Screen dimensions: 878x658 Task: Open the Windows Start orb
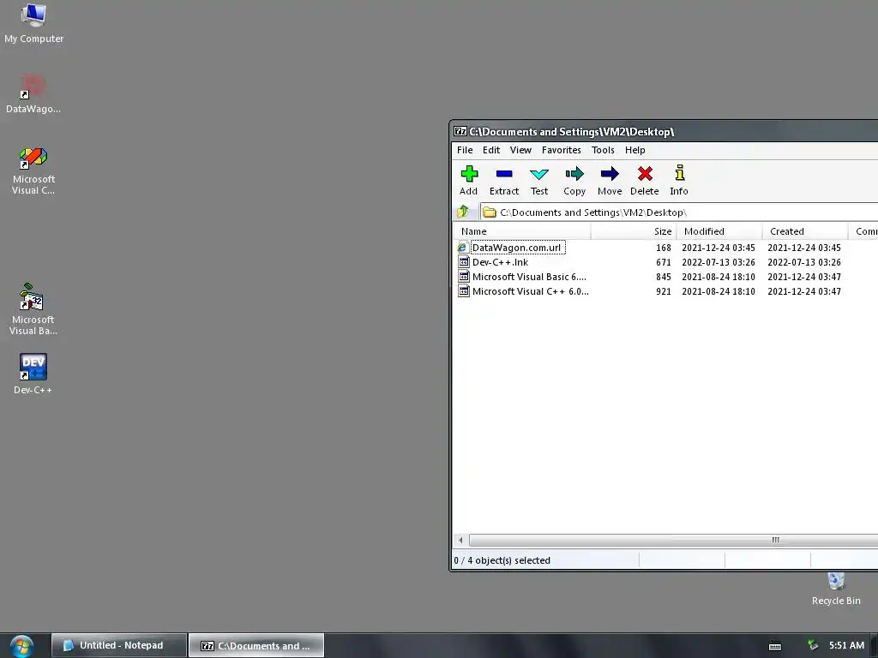[x=21, y=646]
